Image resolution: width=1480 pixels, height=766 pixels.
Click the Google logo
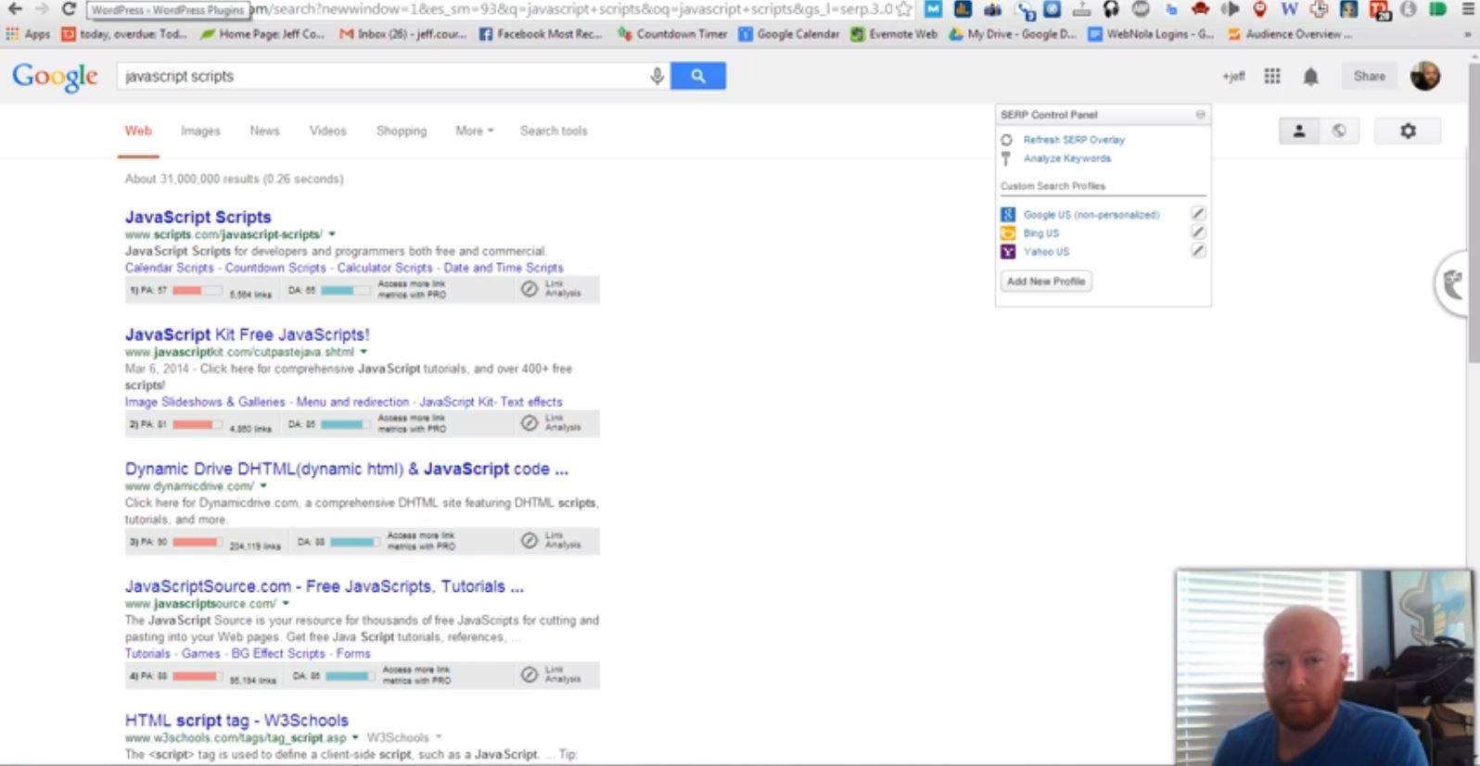55,77
